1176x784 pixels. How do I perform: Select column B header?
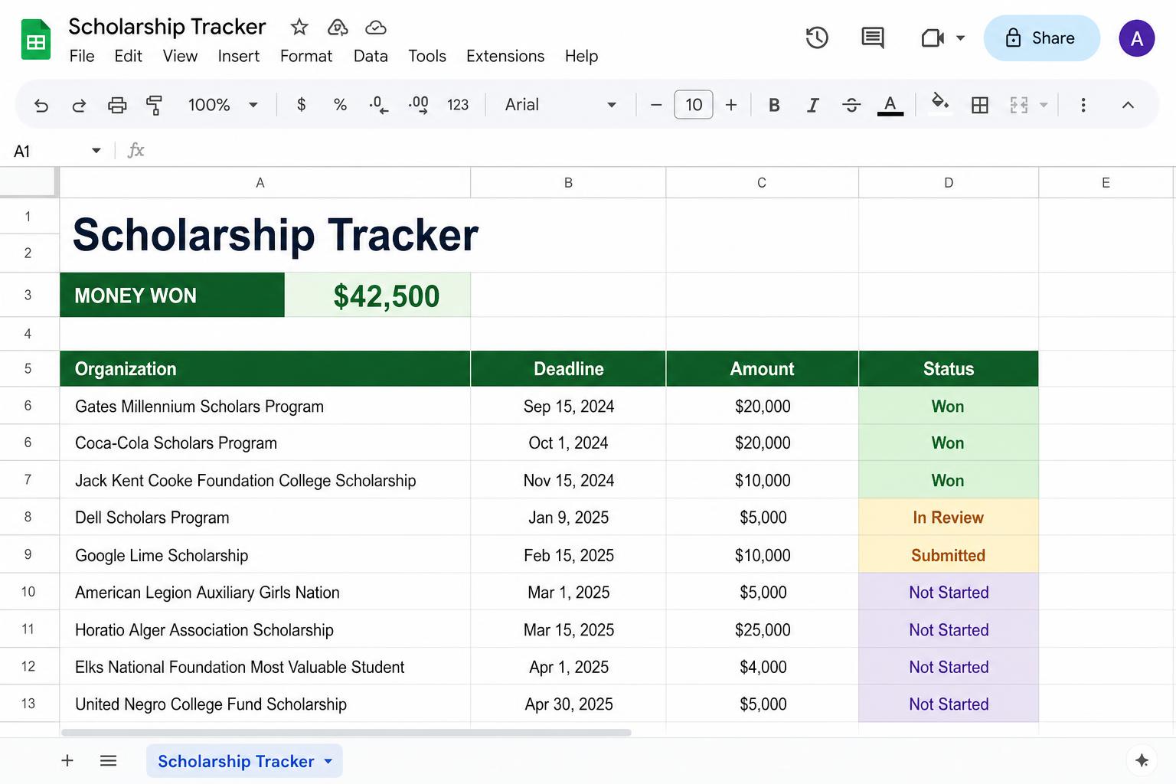(x=568, y=183)
